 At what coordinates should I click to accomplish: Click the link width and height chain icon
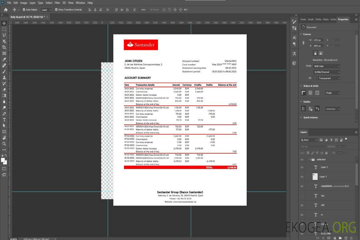[304, 43]
